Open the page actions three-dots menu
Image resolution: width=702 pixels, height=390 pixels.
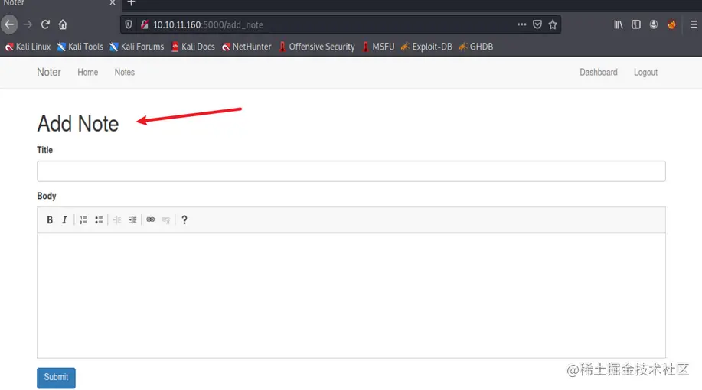[x=521, y=24]
